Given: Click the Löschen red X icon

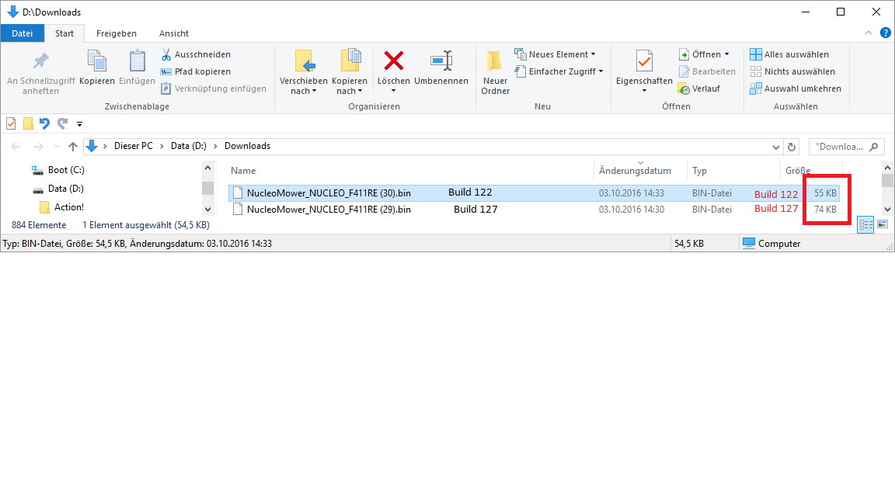Looking at the screenshot, I should [x=394, y=61].
